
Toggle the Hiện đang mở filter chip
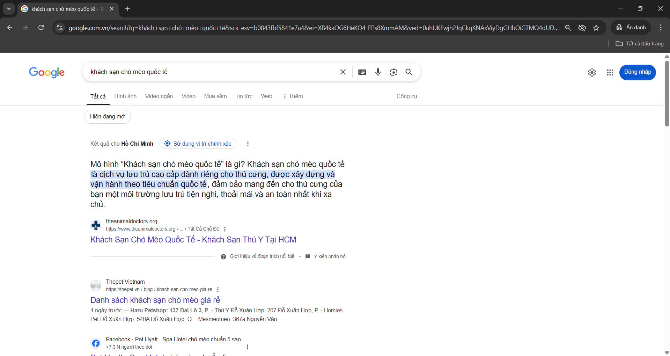(107, 117)
